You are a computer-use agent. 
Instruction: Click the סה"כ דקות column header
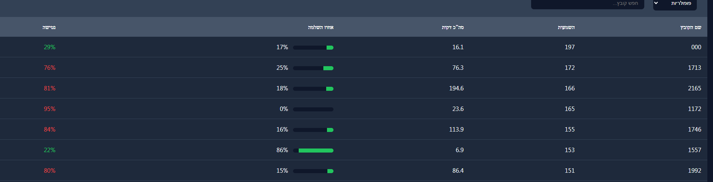pyautogui.click(x=453, y=27)
